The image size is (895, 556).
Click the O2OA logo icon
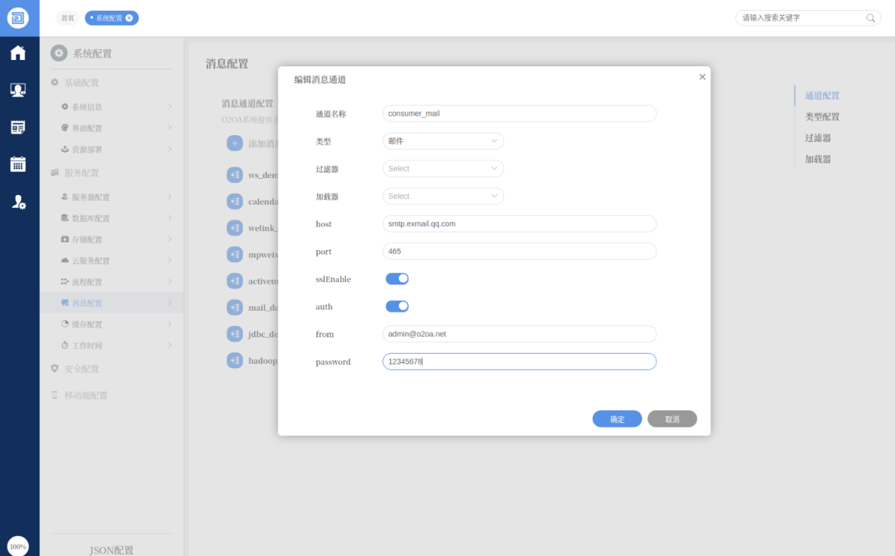pyautogui.click(x=19, y=18)
